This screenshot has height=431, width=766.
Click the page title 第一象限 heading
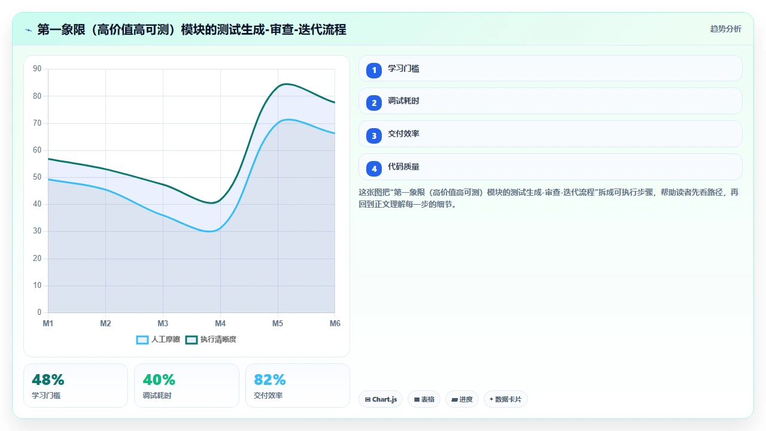191,30
